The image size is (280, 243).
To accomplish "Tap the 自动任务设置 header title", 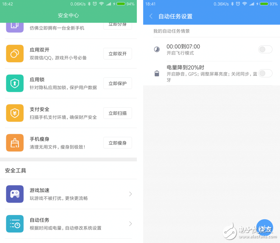I will (175, 16).
